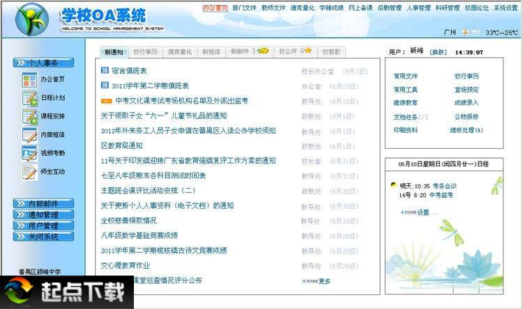
Task: Open the 视频考勤 sidebar icon
Action: (29, 154)
